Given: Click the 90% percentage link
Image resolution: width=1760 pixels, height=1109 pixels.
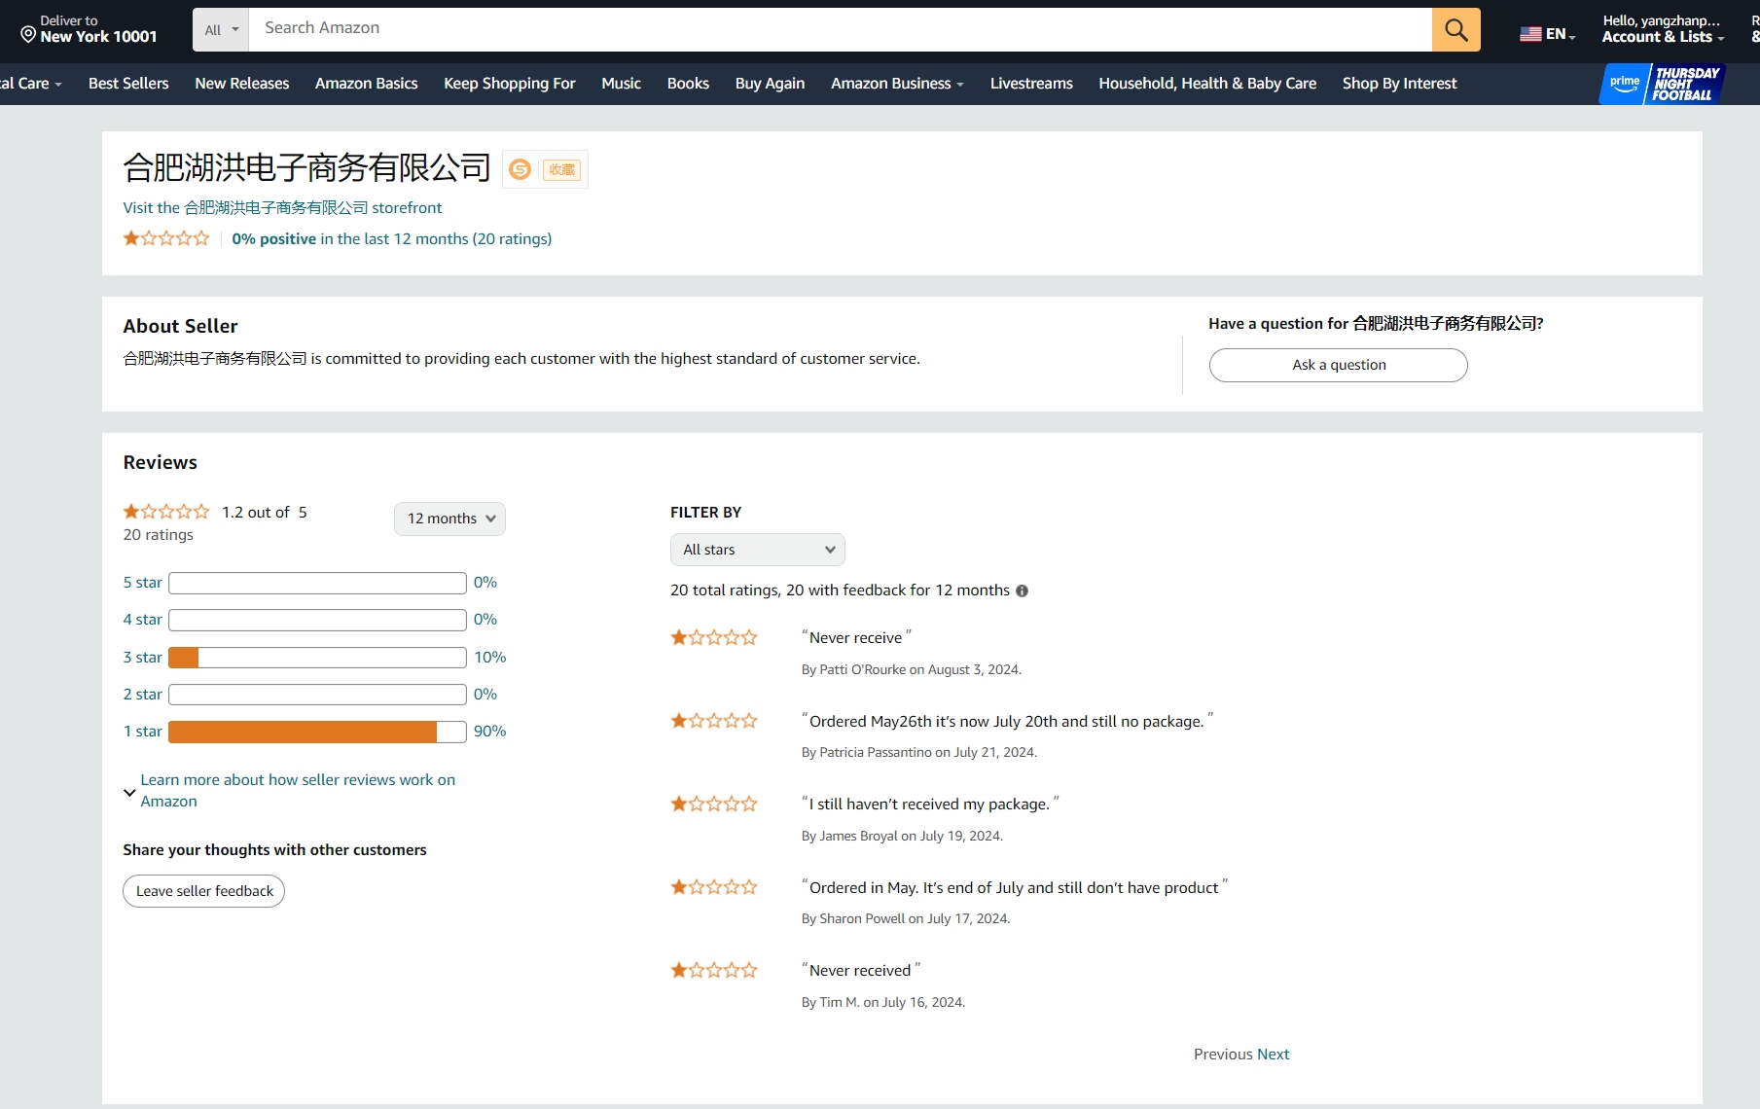Looking at the screenshot, I should pos(490,732).
